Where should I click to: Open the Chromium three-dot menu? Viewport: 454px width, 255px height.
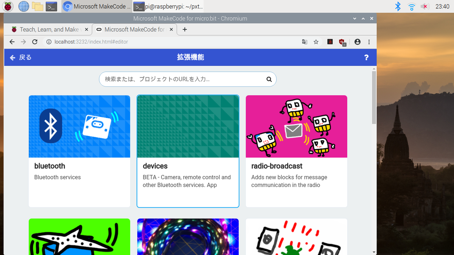coord(369,42)
